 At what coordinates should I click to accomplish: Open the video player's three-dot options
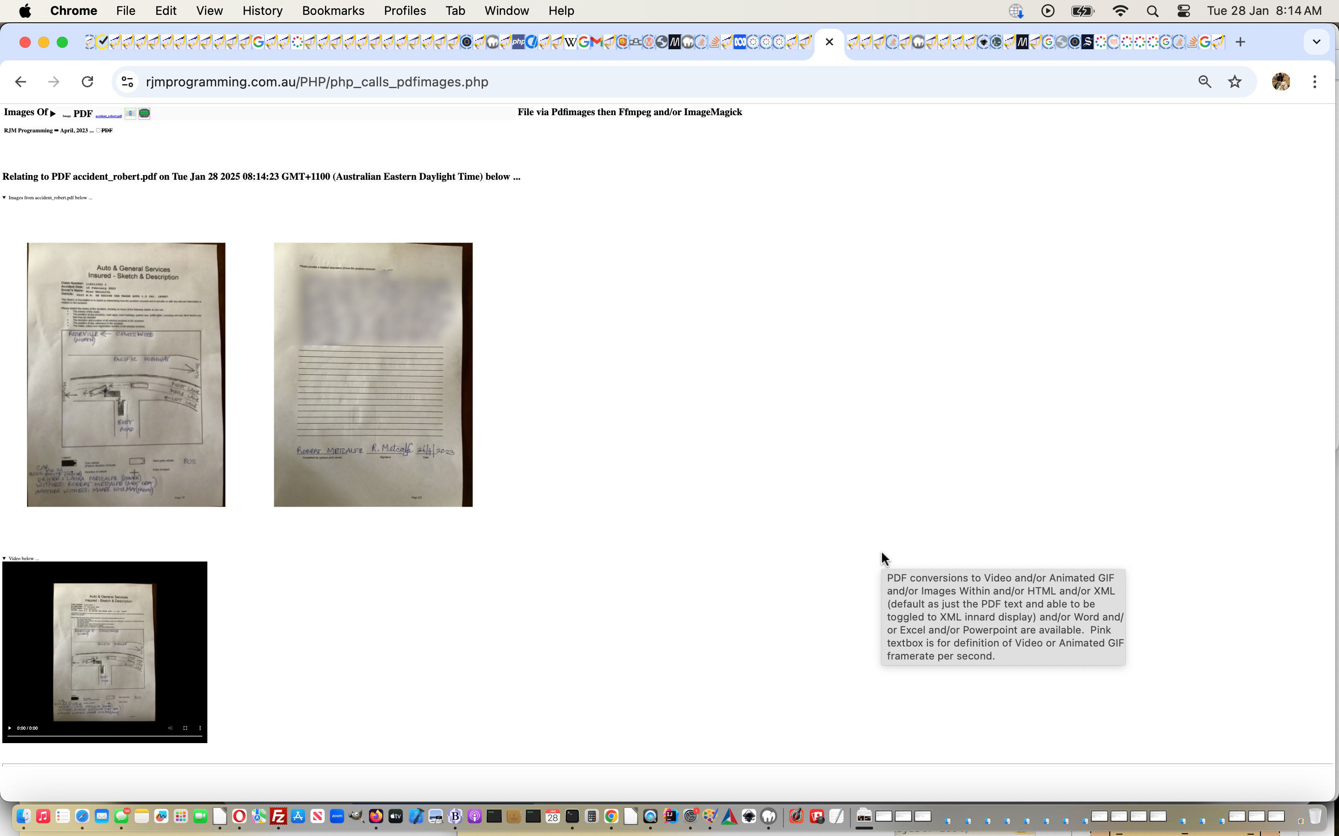coord(200,728)
